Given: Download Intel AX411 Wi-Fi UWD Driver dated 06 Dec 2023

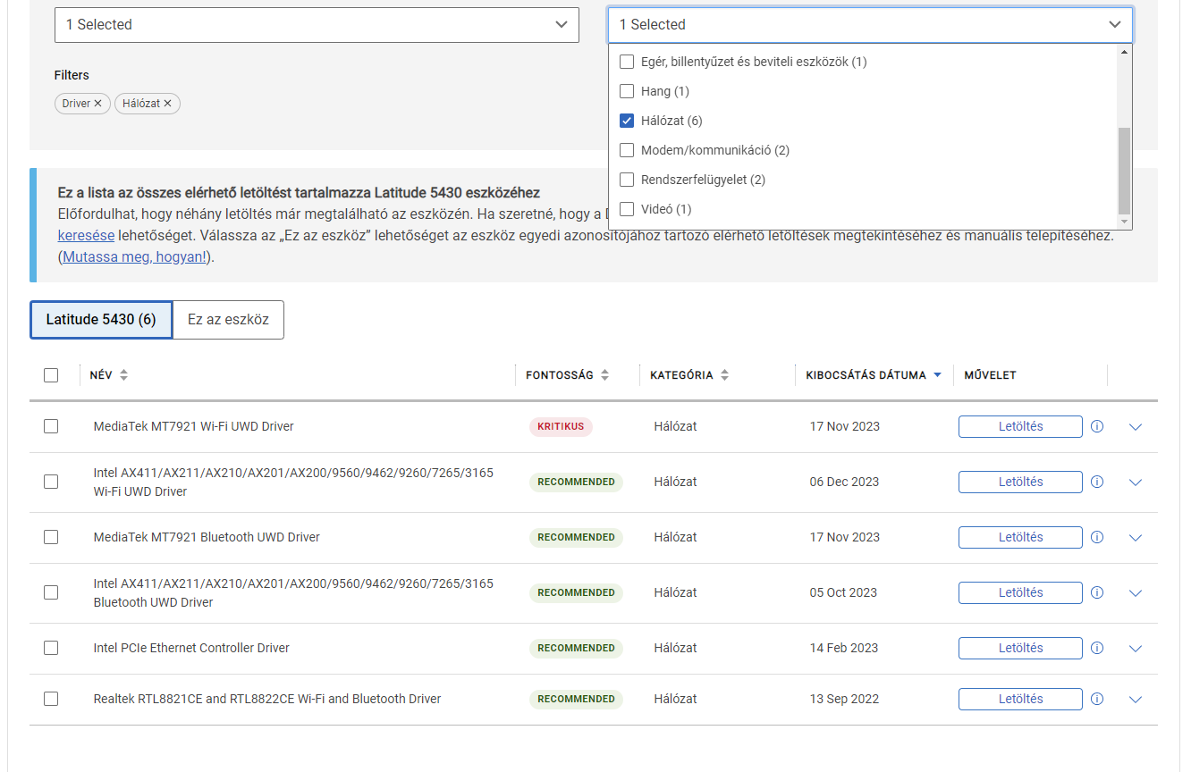Looking at the screenshot, I should (1020, 482).
